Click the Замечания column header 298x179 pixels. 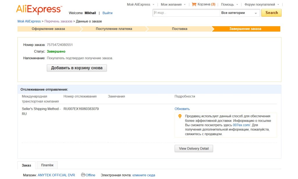tap(116, 96)
